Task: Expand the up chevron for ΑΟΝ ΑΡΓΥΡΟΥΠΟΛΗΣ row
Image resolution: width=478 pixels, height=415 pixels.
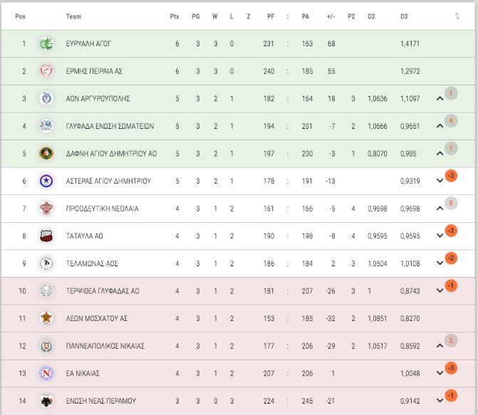Action: click(440, 98)
